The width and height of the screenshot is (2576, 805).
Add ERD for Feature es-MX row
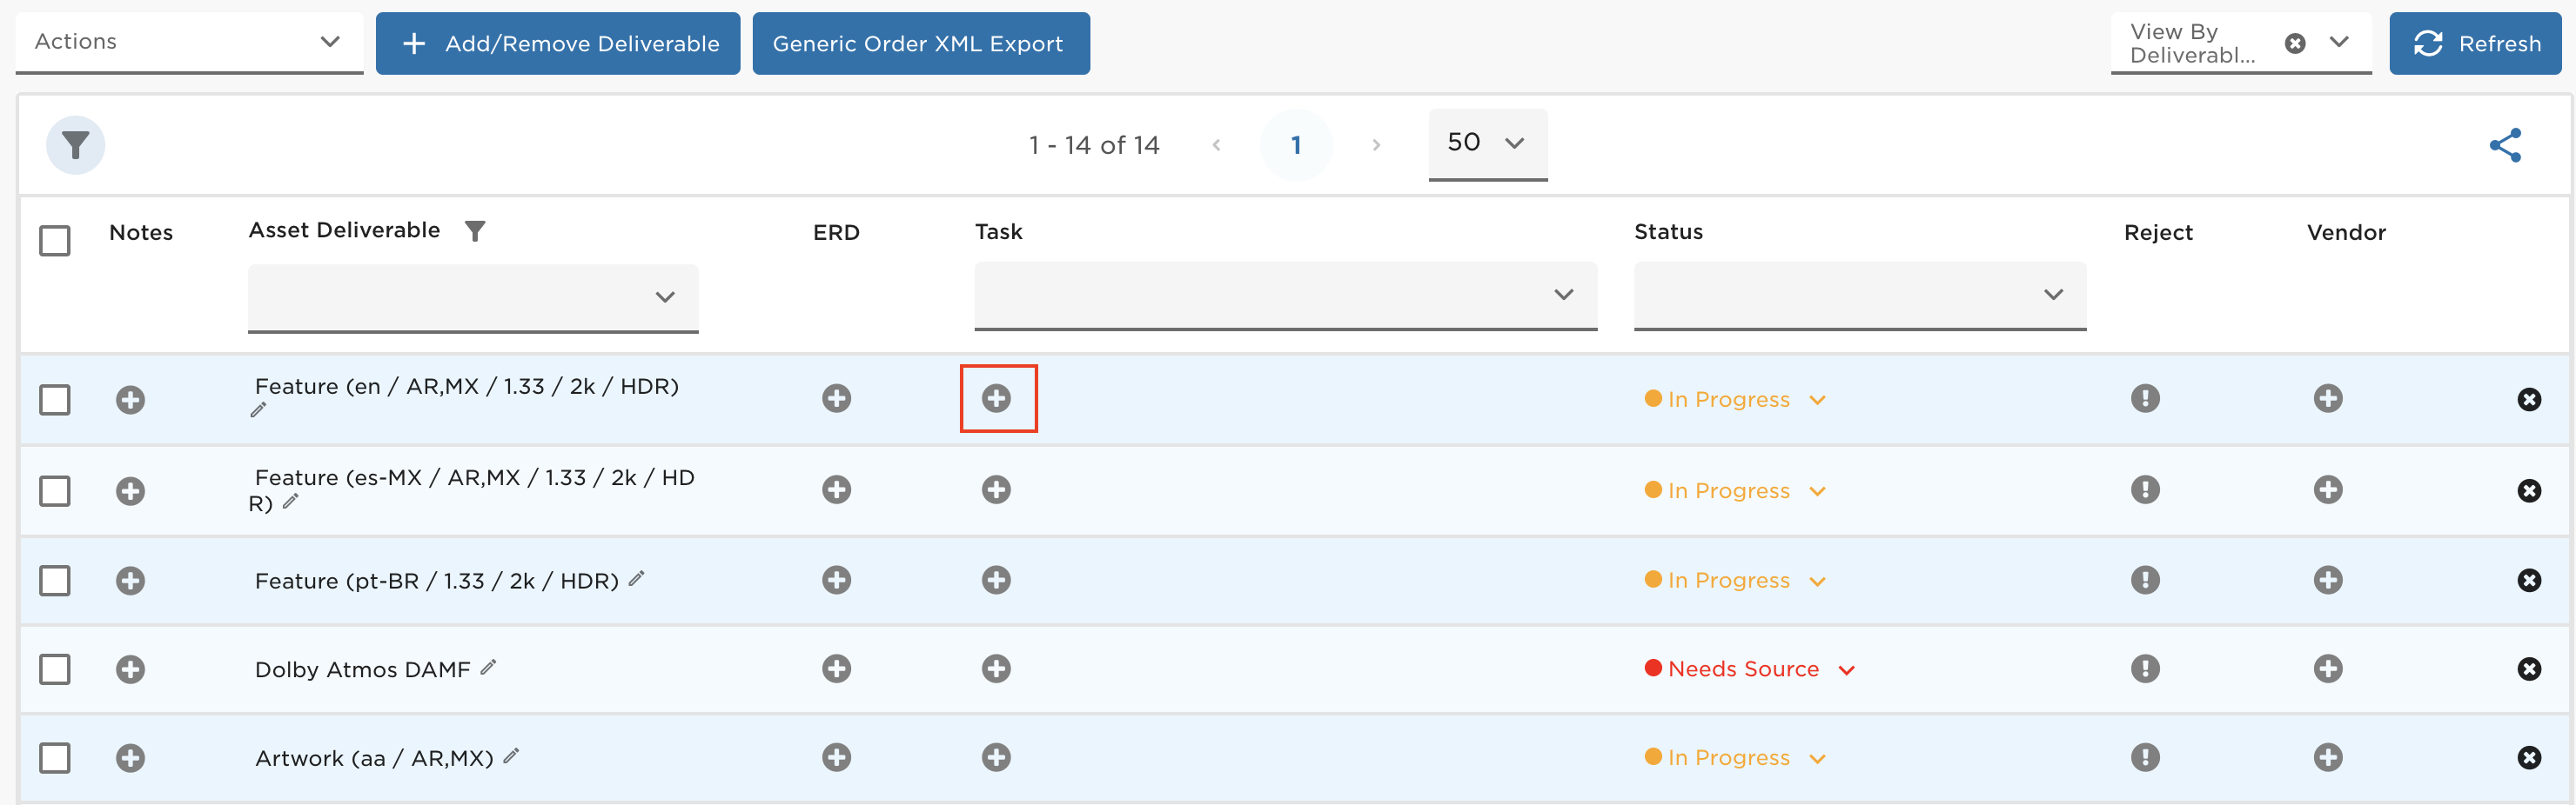tap(836, 489)
